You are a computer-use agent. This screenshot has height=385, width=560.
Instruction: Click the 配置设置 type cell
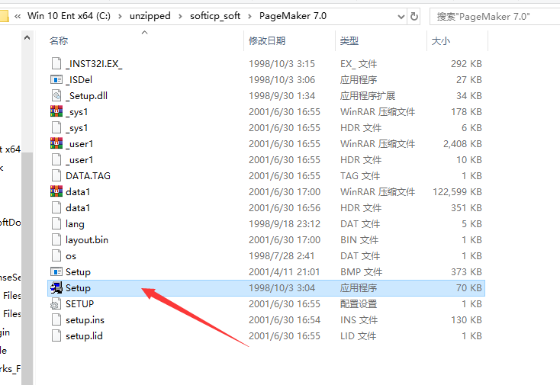coord(359,304)
